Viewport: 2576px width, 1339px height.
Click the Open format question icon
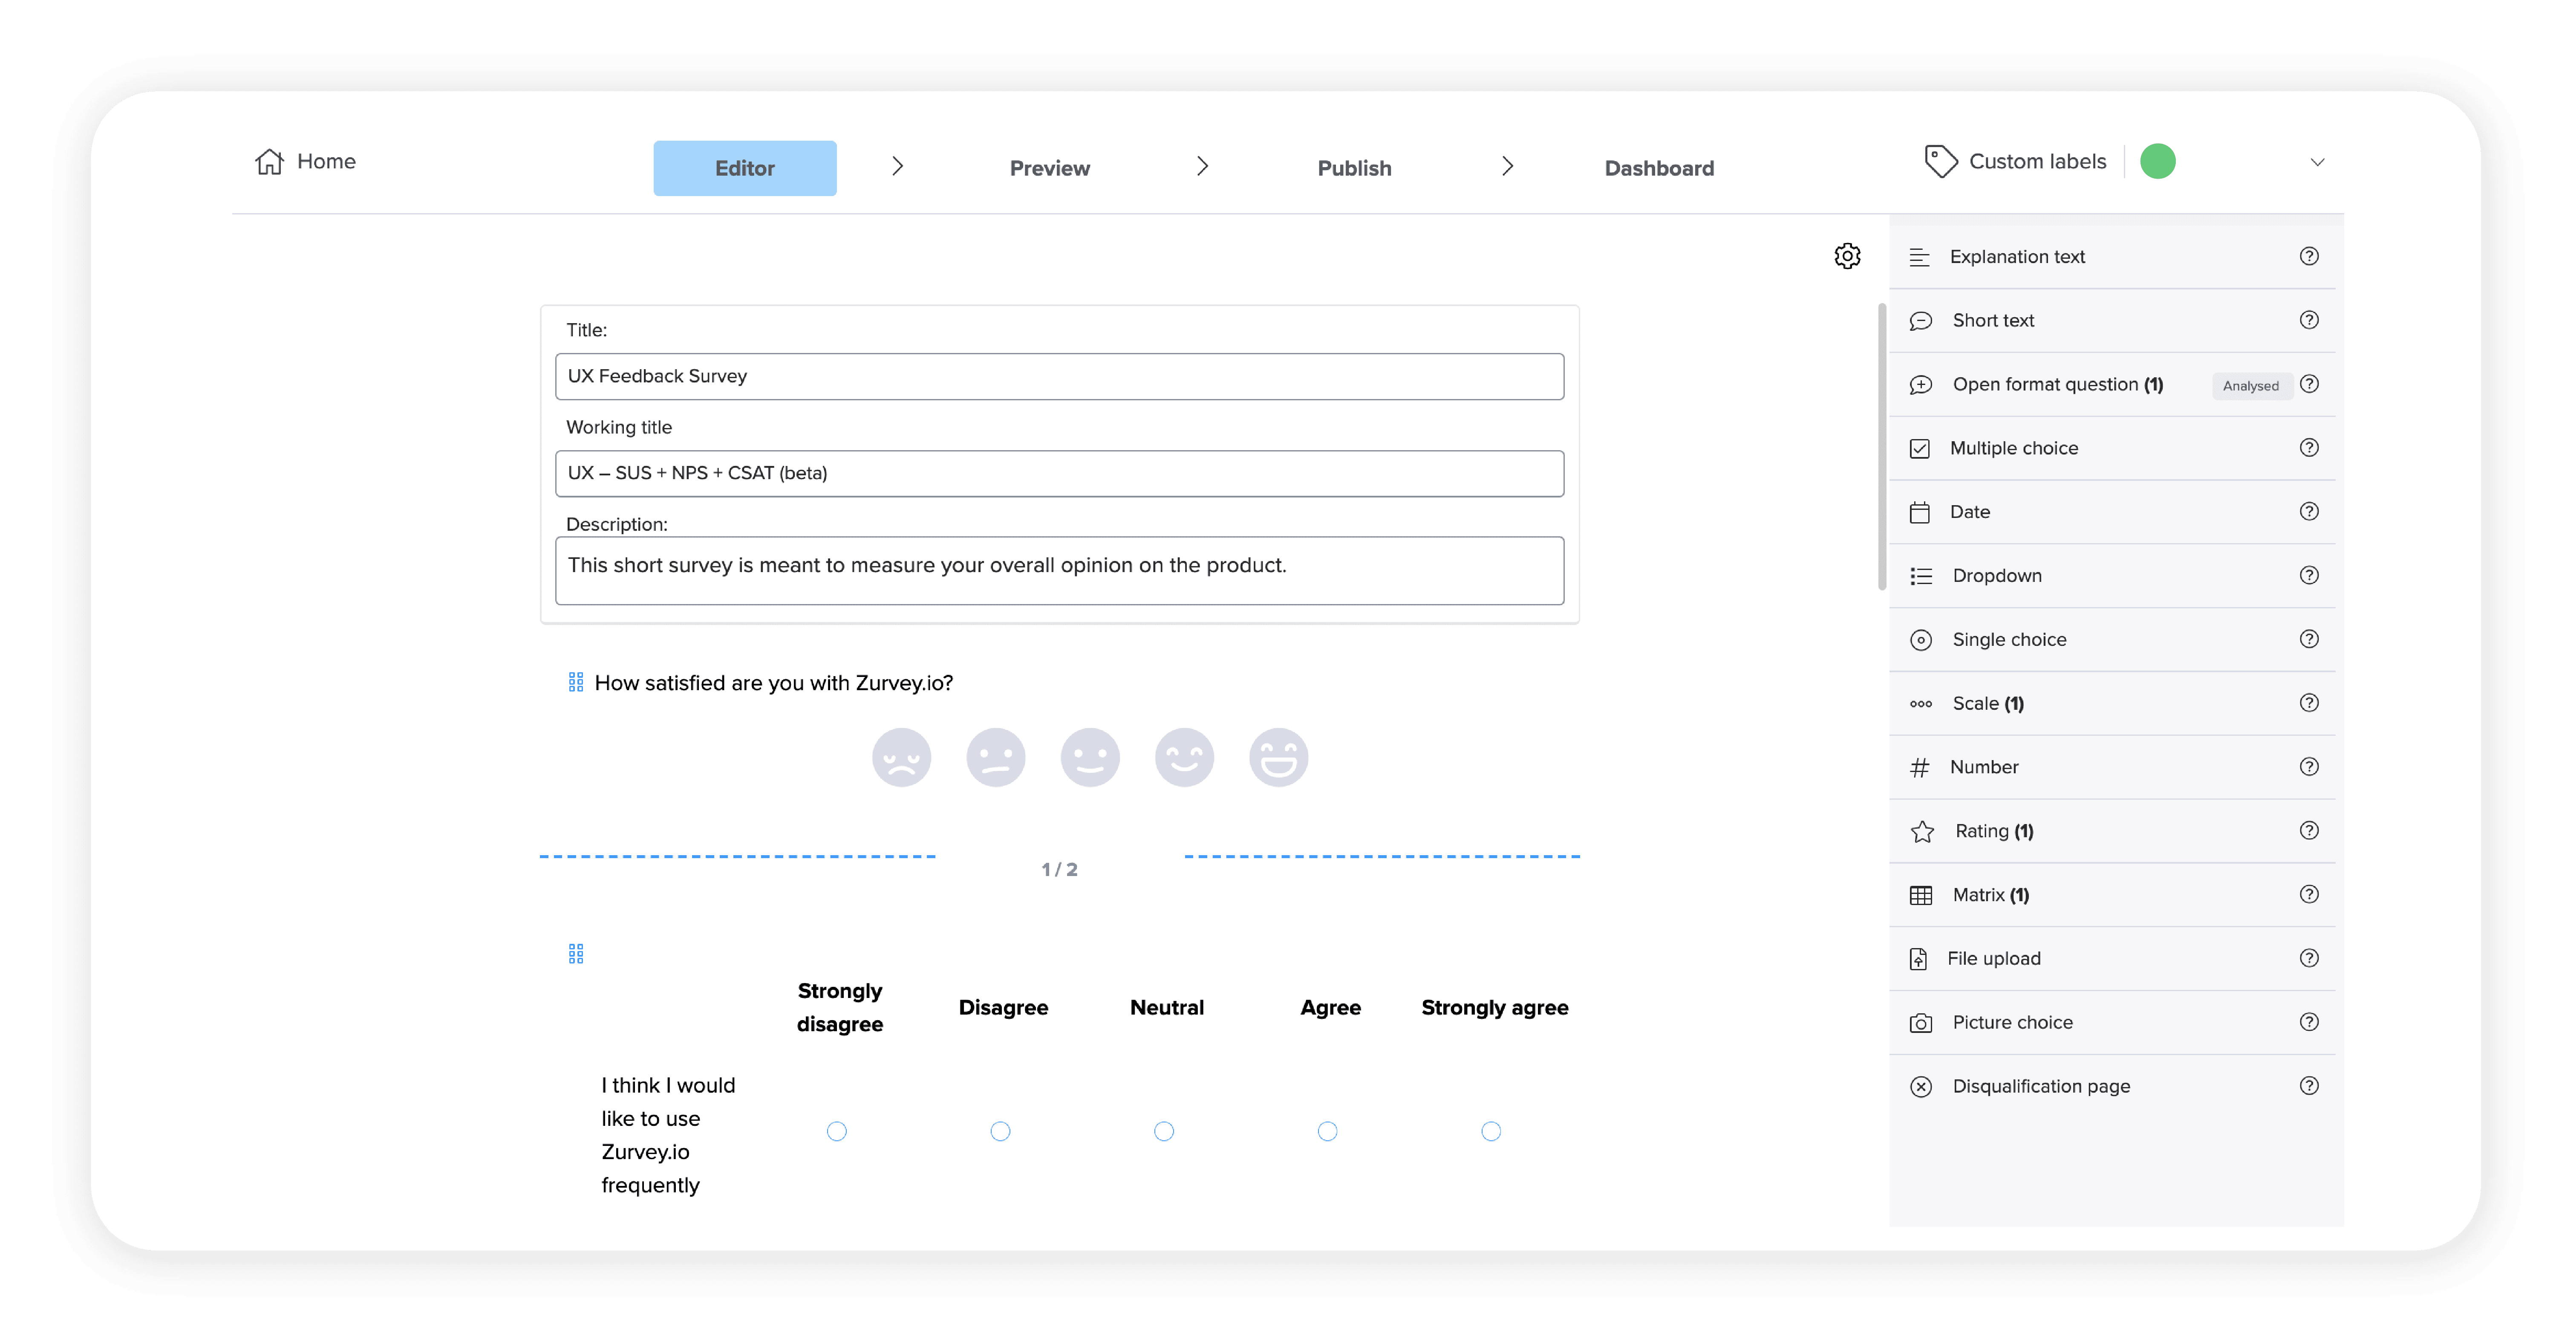pos(1920,383)
